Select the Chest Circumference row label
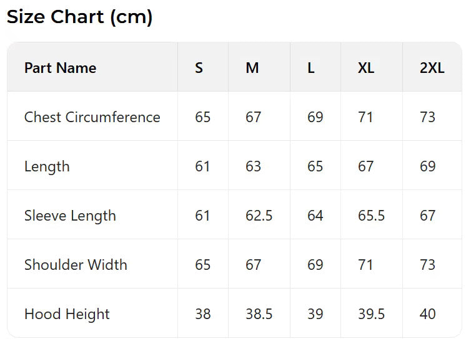This screenshot has height=344, width=471. [92, 117]
